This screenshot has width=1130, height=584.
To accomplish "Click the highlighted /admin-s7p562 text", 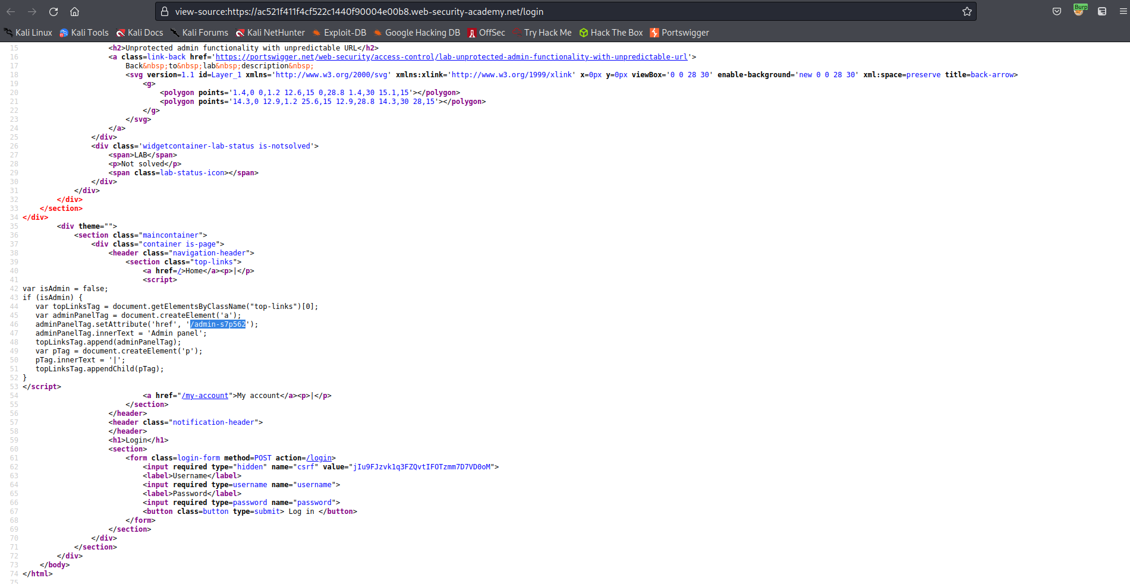I will click(218, 324).
